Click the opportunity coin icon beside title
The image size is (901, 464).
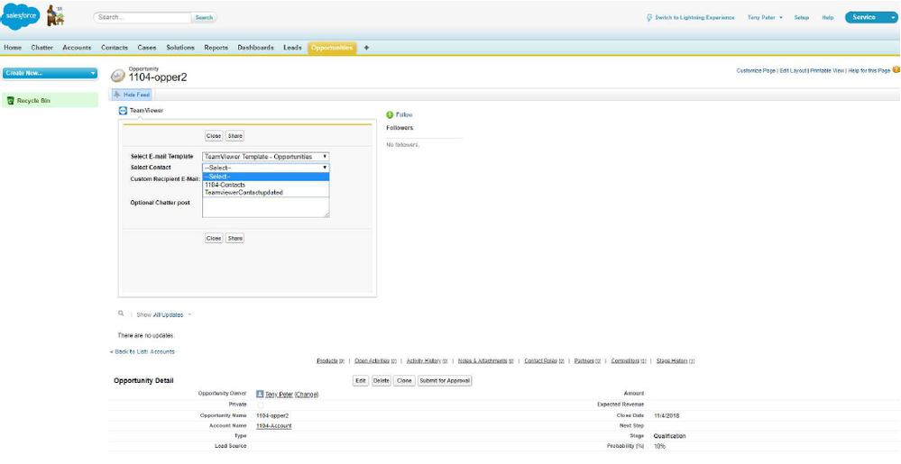tap(118, 76)
